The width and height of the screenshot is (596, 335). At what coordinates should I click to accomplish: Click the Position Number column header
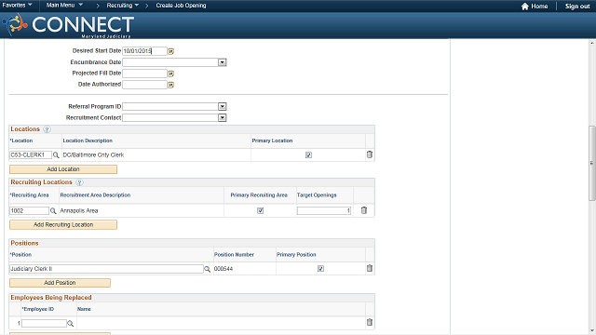pyautogui.click(x=234, y=255)
